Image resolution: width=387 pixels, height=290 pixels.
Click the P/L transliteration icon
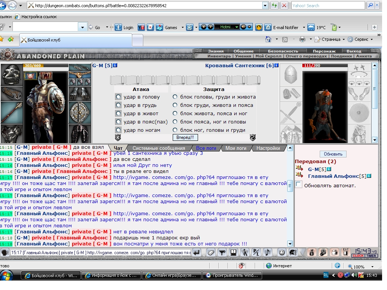click(x=256, y=253)
